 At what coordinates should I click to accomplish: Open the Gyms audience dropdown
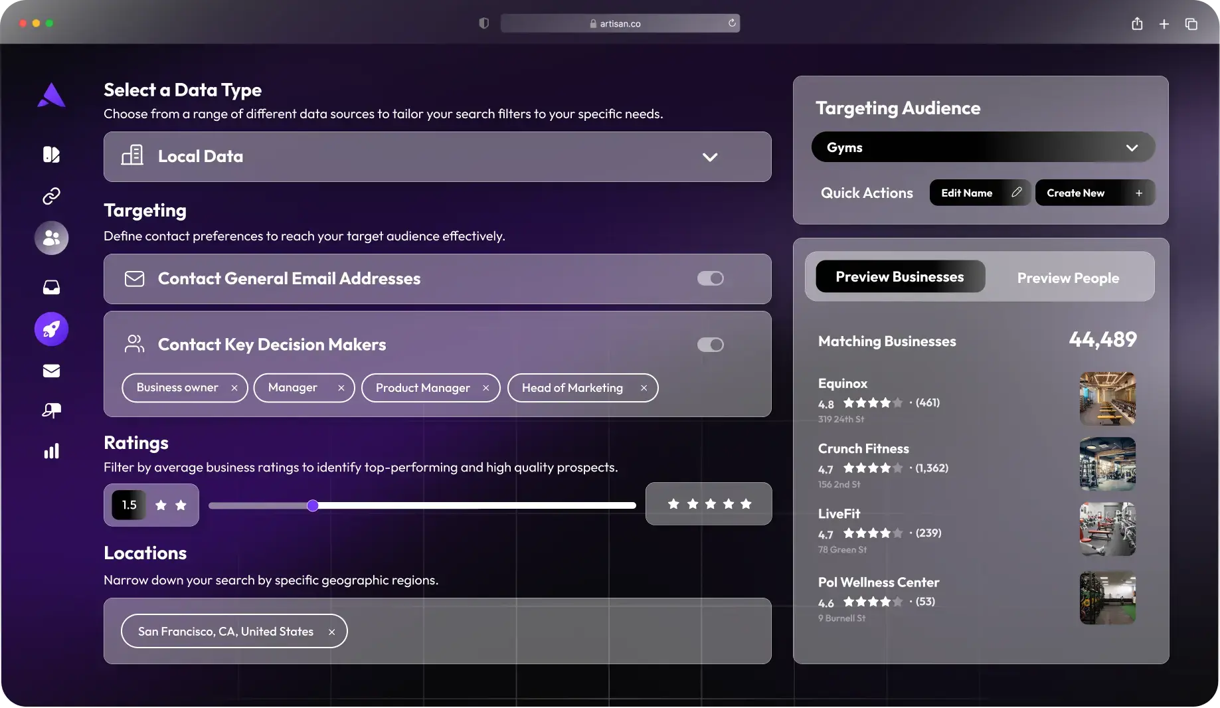point(982,147)
